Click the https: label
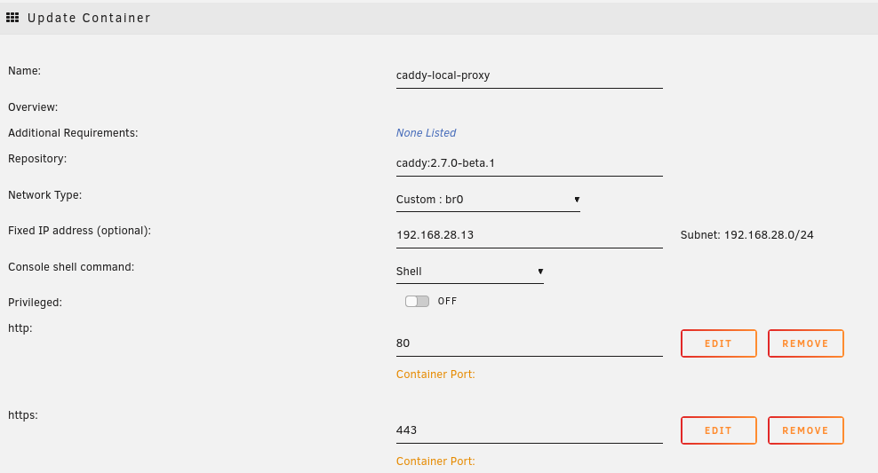Image resolution: width=878 pixels, height=473 pixels. (x=23, y=415)
